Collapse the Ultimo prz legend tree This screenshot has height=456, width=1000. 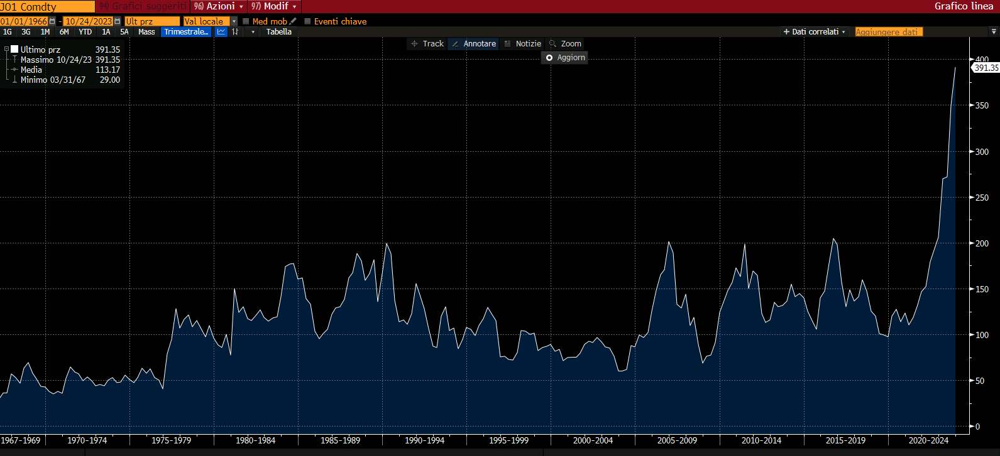[6, 49]
